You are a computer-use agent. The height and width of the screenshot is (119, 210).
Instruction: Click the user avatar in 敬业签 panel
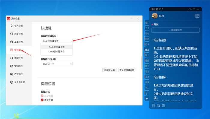pyautogui.click(x=154, y=16)
